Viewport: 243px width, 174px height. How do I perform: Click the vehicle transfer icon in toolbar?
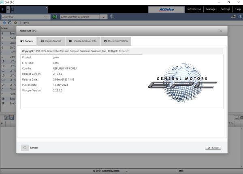coord(233,17)
